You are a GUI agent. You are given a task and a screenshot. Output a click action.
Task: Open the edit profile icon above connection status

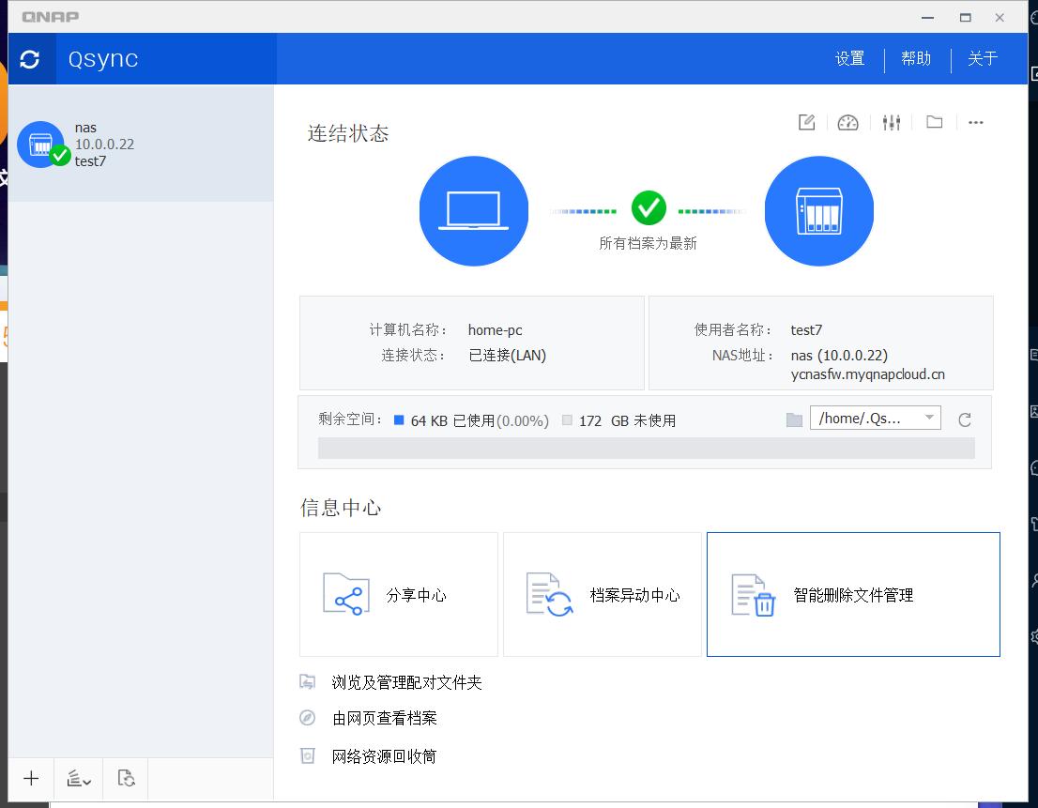tap(806, 122)
